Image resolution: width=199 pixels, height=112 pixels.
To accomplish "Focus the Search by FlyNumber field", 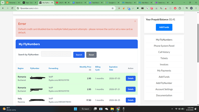I will (x=56, y=54).
